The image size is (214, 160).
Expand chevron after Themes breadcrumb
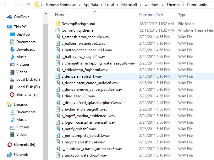[x=184, y=5]
